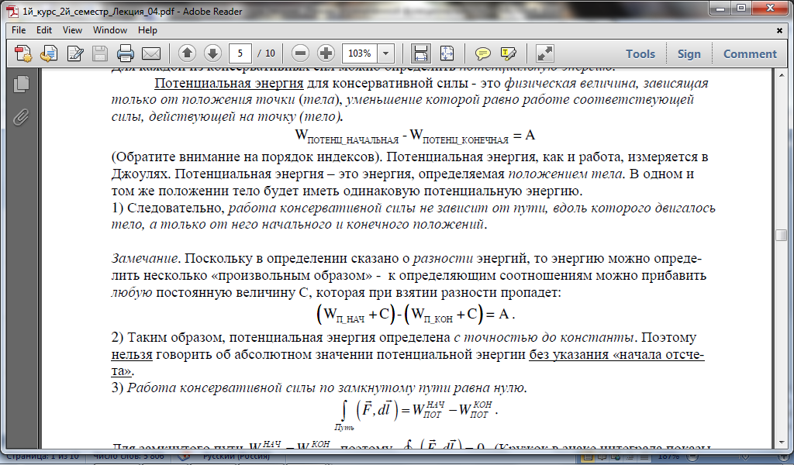
Task: Close document with menu bar X
Action: 780,30
